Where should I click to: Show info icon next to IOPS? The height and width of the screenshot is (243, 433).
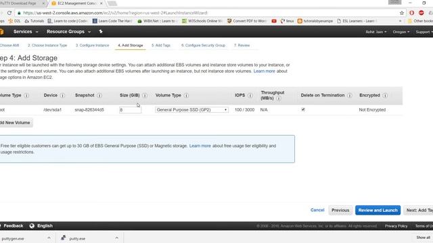click(x=250, y=95)
